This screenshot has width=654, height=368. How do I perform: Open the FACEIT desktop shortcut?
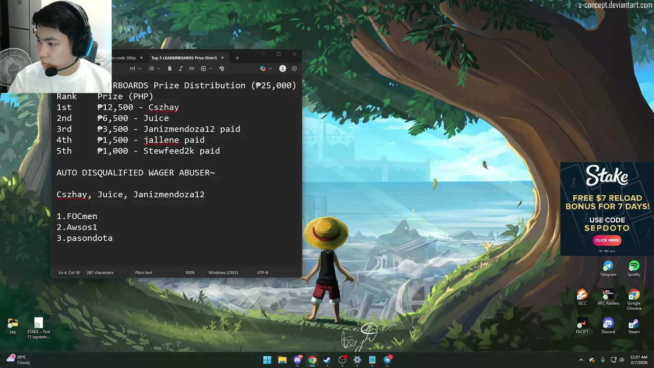pyautogui.click(x=582, y=326)
